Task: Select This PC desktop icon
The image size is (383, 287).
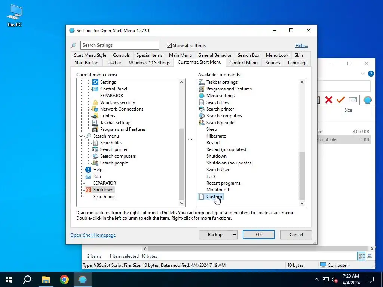Action: 15,15
